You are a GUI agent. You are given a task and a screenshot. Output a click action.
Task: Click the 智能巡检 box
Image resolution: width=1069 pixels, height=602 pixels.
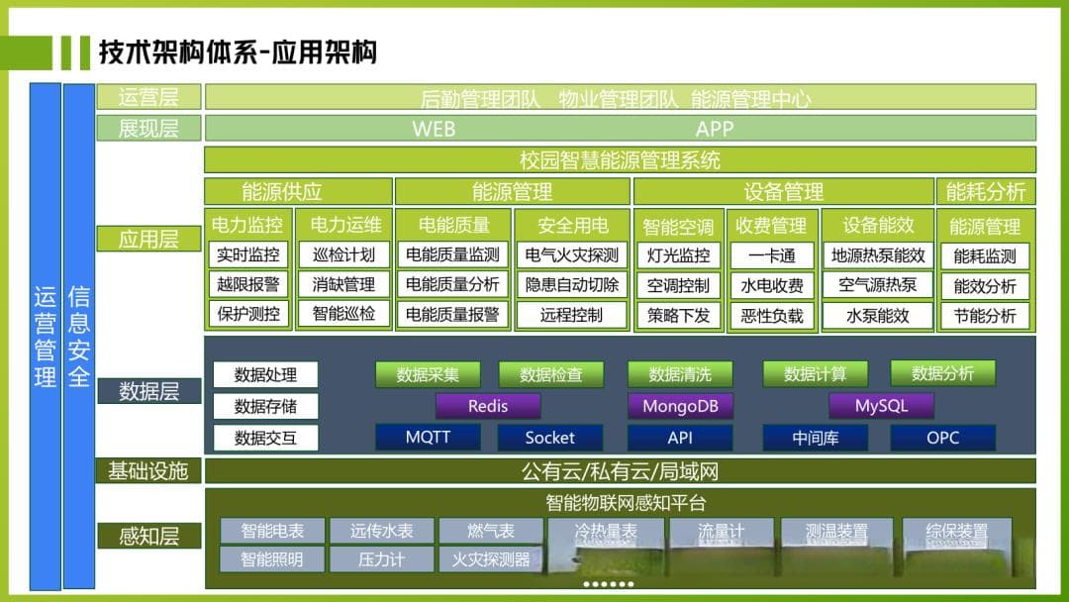click(343, 314)
